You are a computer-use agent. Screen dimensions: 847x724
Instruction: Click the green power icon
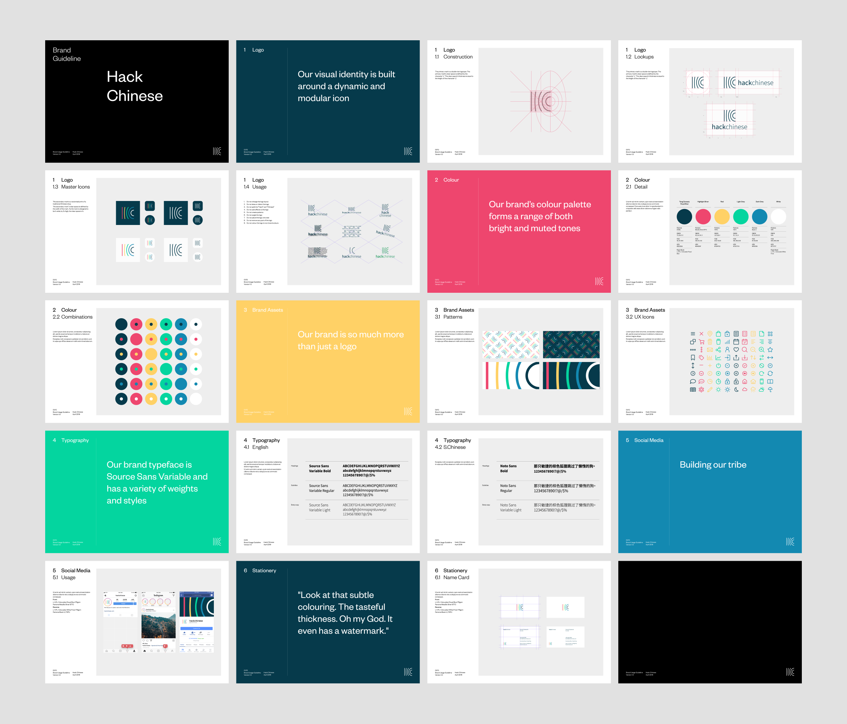(719, 366)
